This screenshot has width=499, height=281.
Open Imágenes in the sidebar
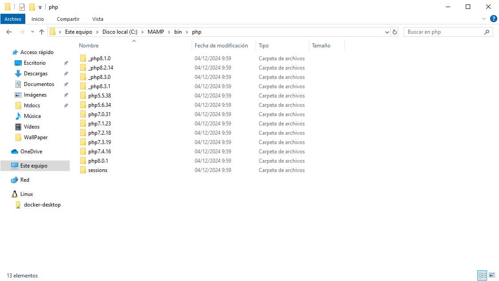pos(35,95)
